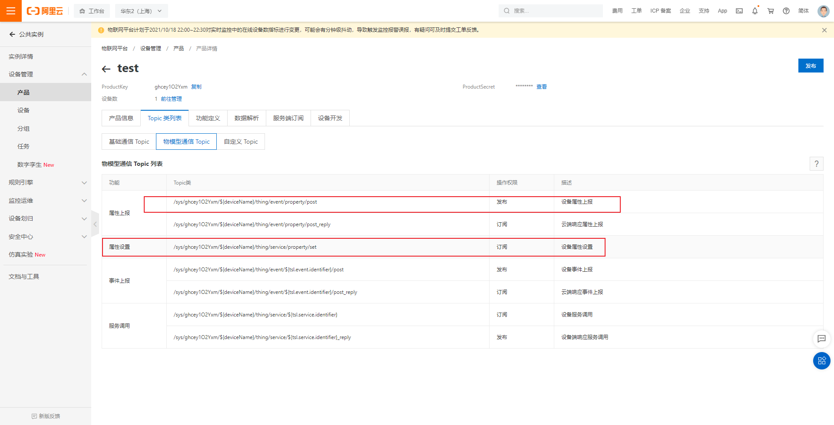Go back to 公共实例 in the sidebar
The image size is (834, 425).
coord(26,34)
